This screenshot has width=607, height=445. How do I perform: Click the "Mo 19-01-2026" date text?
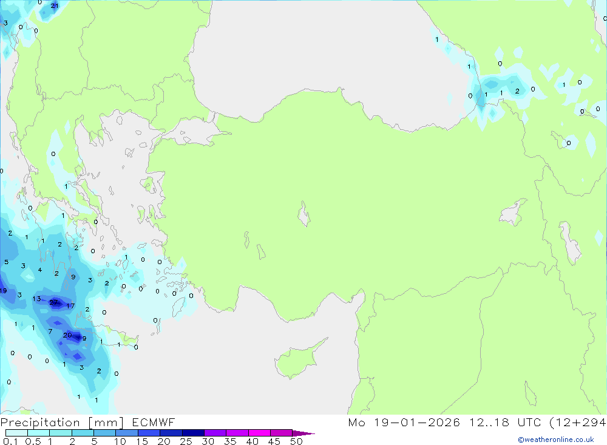coord(404,423)
